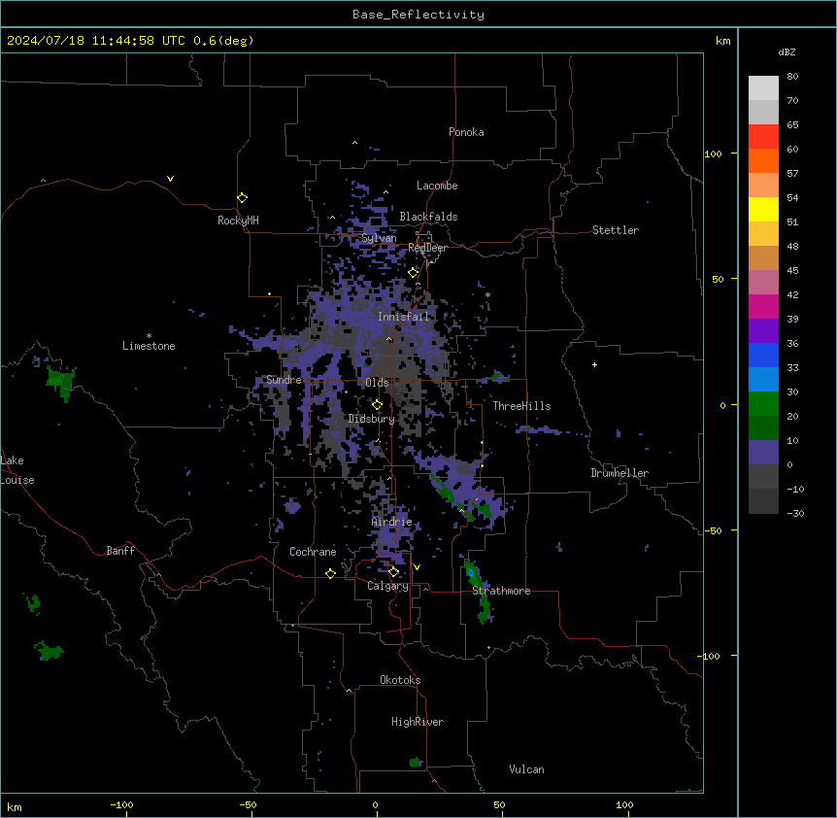Select the Stettler town label
Viewport: 837px width, 818px height.
615,230
